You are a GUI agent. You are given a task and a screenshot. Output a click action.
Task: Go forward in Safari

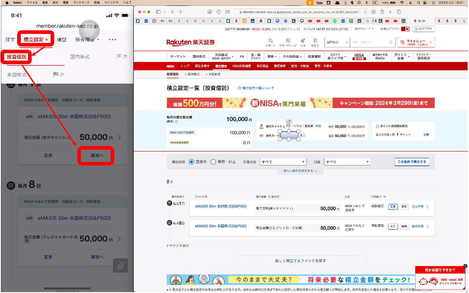[x=180, y=12]
